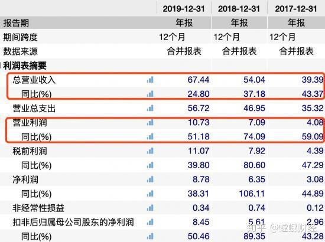Open chart icon for revenue 同比(%) row
The height and width of the screenshot is (242, 325).
coord(150,94)
